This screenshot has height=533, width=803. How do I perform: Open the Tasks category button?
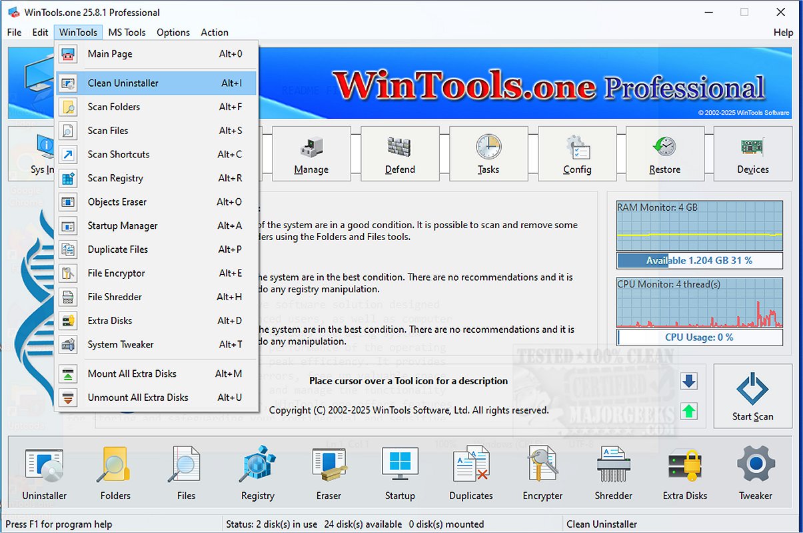tap(488, 153)
